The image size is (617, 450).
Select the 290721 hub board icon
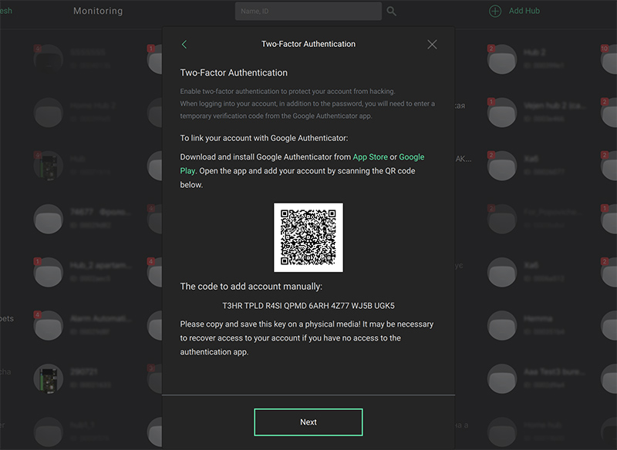click(49, 378)
